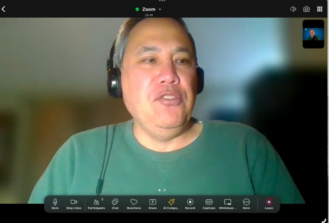The width and height of the screenshot is (329, 223).
Task: Start Share screen
Action: [153, 204]
